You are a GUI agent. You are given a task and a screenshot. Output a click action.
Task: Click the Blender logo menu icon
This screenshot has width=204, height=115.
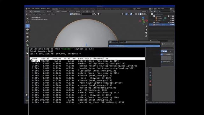tap(26, 9)
